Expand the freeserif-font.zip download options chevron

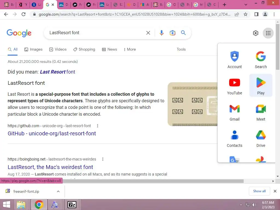coord(58,191)
